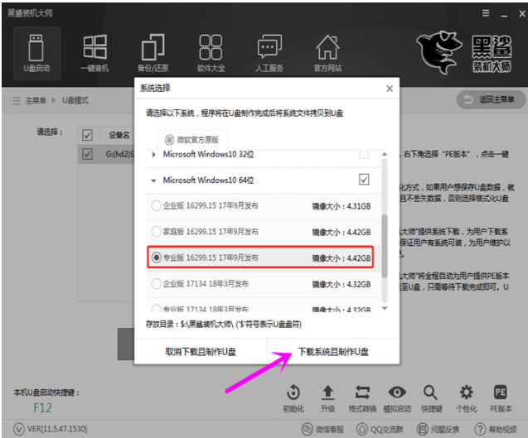
Task: Click scroll-down arrow in system list
Action: pos(385,308)
